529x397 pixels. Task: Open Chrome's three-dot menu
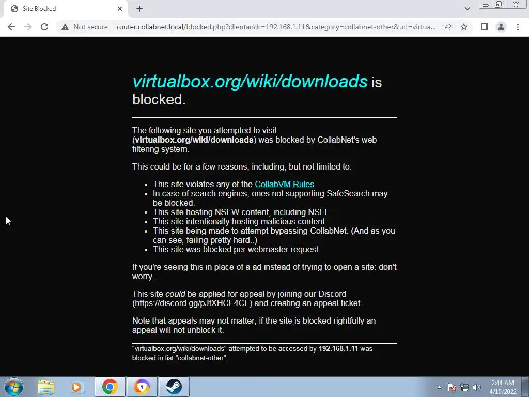518,27
